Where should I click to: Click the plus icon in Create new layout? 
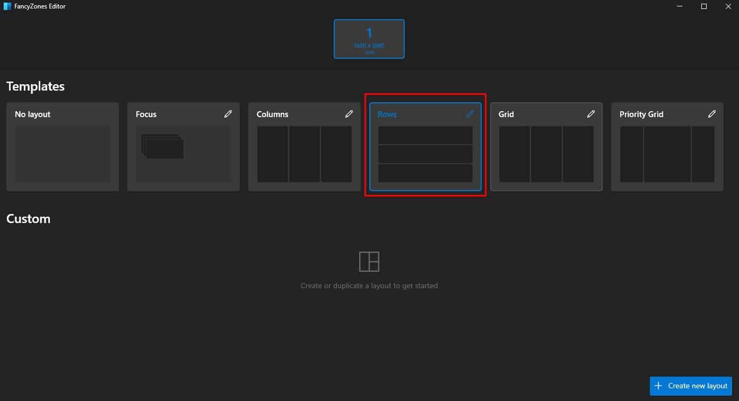(x=658, y=386)
